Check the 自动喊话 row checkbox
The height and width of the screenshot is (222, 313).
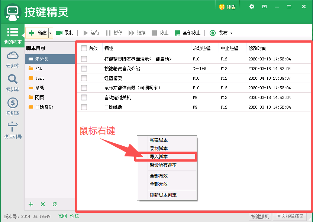(84, 107)
